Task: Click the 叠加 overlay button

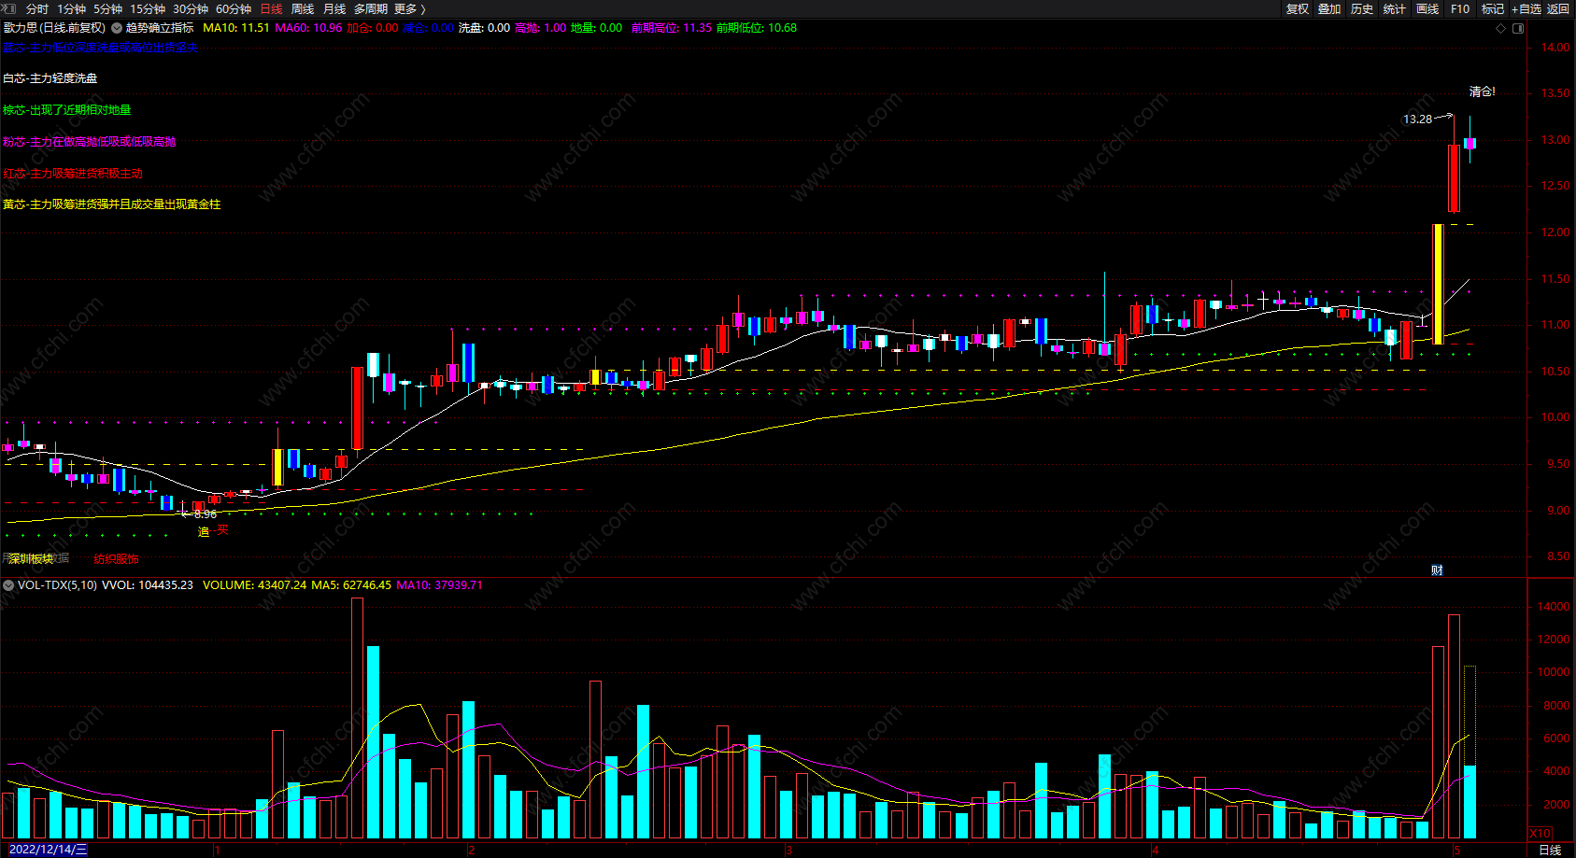Action: 1329,8
